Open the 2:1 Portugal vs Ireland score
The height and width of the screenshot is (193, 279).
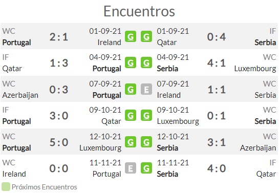59,37
